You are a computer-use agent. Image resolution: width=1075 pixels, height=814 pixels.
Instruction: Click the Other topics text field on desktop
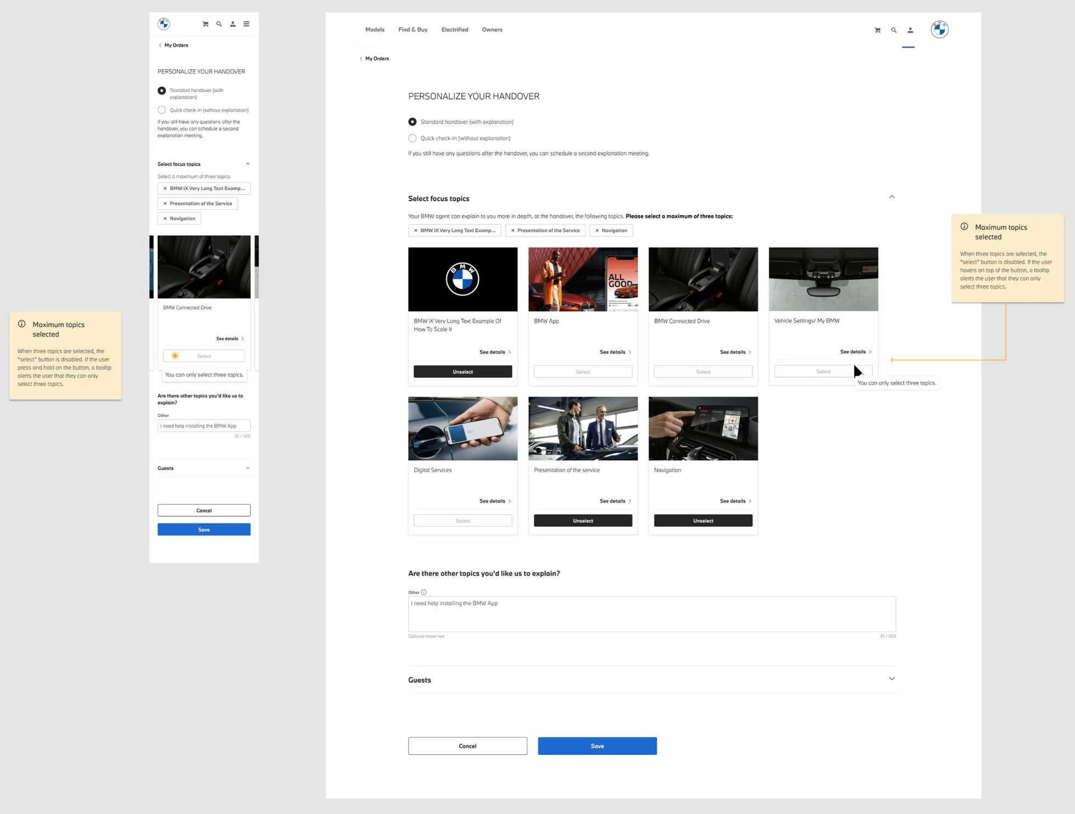[x=651, y=614]
